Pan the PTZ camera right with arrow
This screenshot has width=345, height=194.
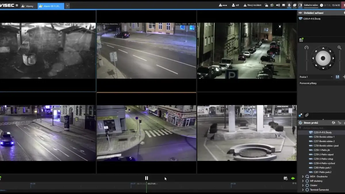(x=333, y=58)
